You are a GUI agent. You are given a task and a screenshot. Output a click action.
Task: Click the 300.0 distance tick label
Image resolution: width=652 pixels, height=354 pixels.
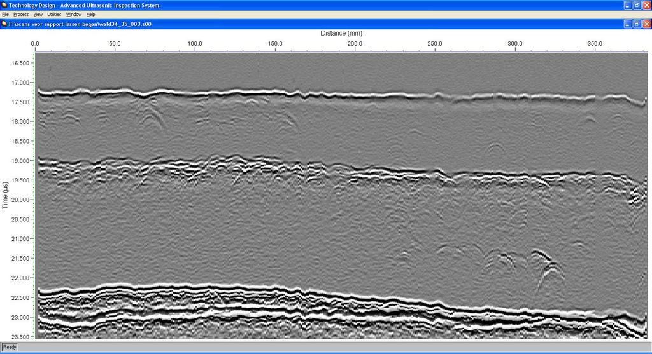pos(514,44)
